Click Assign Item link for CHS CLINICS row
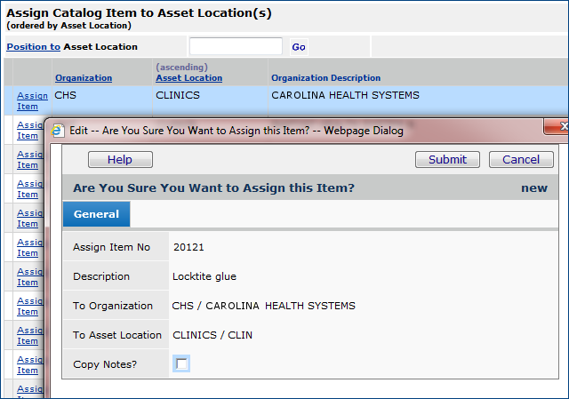 click(x=32, y=100)
